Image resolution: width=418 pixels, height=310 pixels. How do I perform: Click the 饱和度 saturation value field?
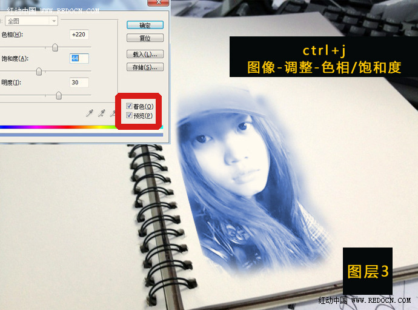click(79, 58)
